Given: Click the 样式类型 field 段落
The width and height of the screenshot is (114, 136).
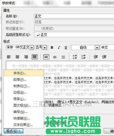Looking at the screenshot, I should 74,22.
